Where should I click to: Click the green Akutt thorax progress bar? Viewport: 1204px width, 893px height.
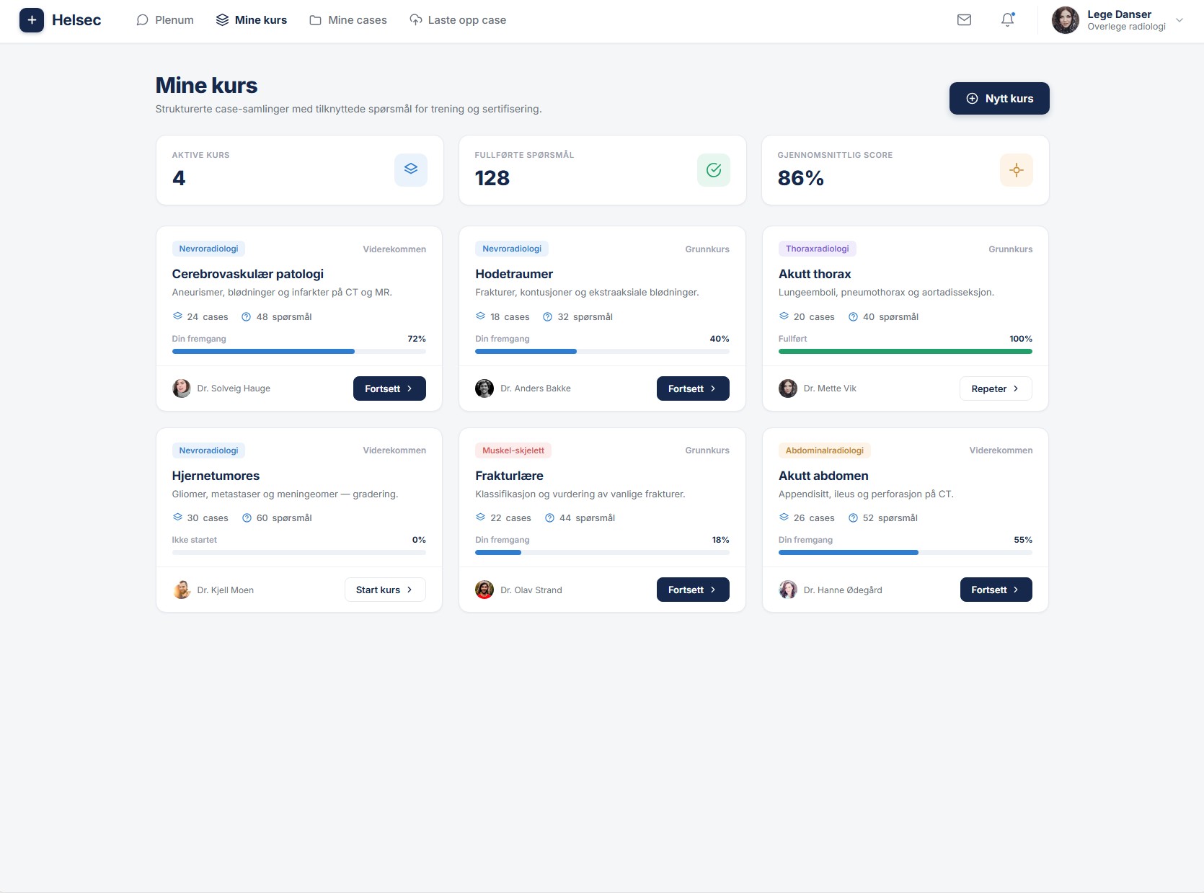point(906,352)
